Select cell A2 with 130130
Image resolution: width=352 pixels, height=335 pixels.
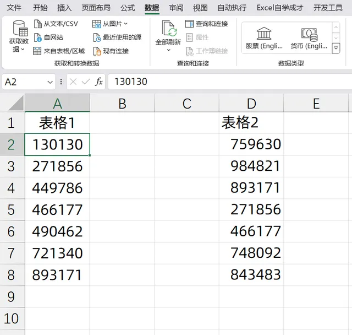coord(57,144)
